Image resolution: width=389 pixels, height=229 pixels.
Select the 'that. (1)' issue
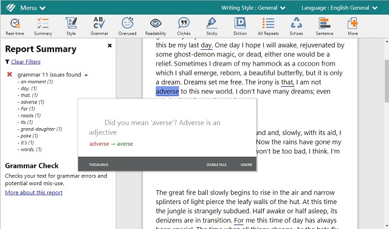pos(27,95)
